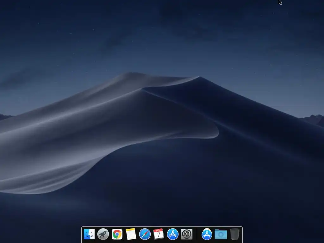Viewport: 324px width, 243px height.
Task: Click App Store icon beside Downloads folder
Action: click(x=207, y=234)
